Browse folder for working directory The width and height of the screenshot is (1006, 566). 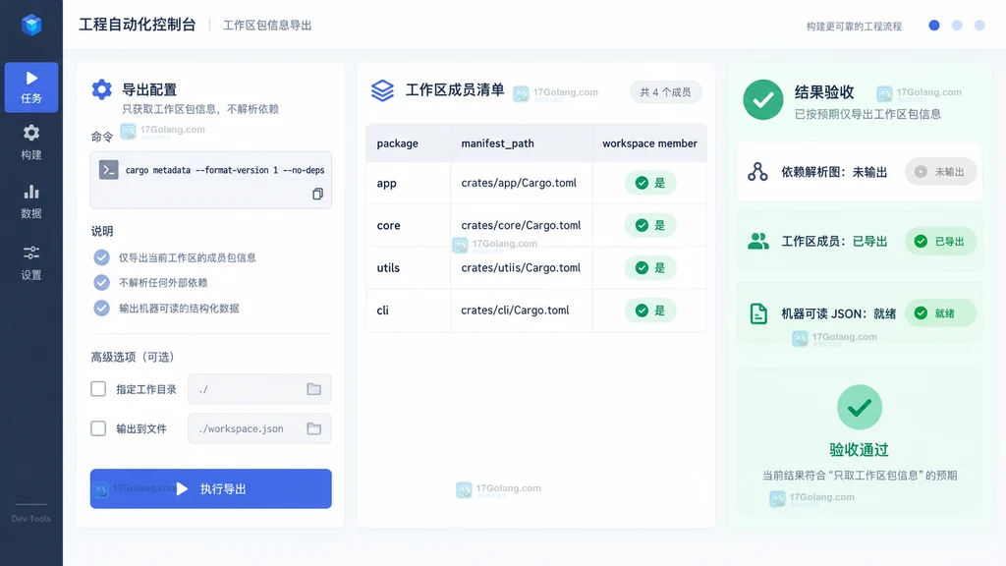click(313, 389)
